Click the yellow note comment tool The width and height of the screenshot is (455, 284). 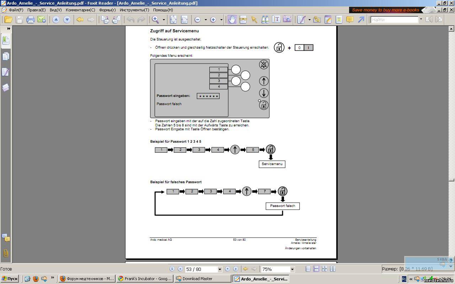pos(350,20)
